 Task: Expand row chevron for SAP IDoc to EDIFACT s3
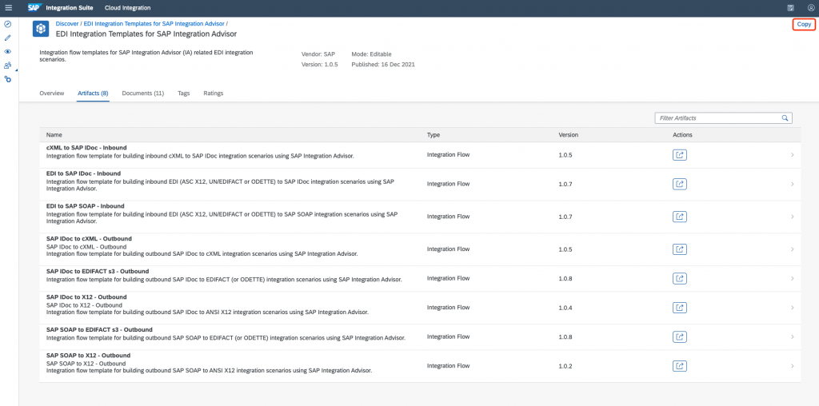point(793,279)
